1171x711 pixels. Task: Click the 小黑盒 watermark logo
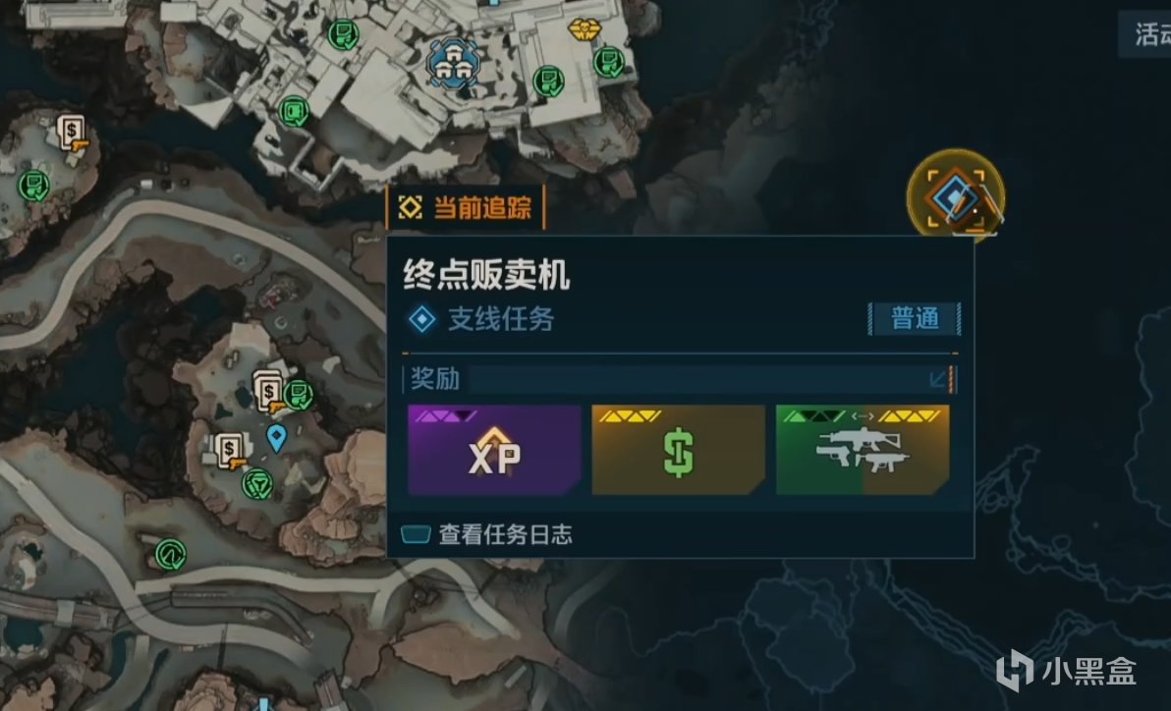pos(1066,670)
